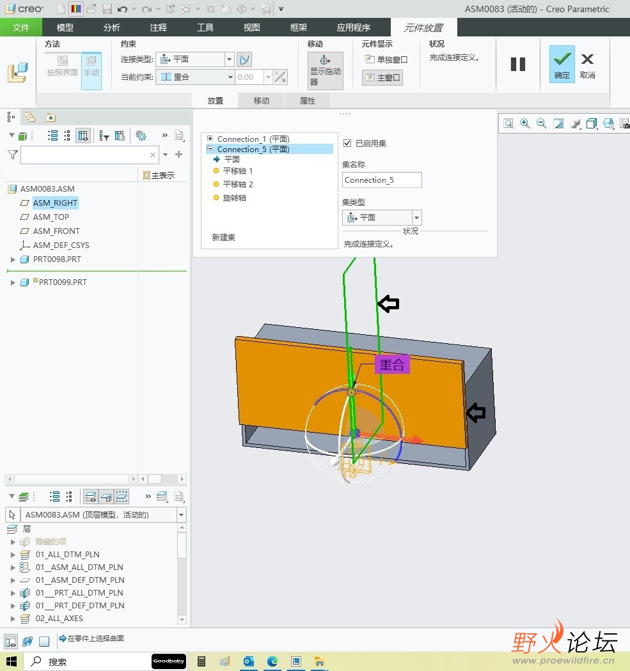Click the 确定 confirm button

pos(562,64)
